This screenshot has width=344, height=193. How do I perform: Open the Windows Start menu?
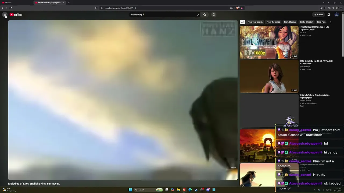tap(130, 190)
